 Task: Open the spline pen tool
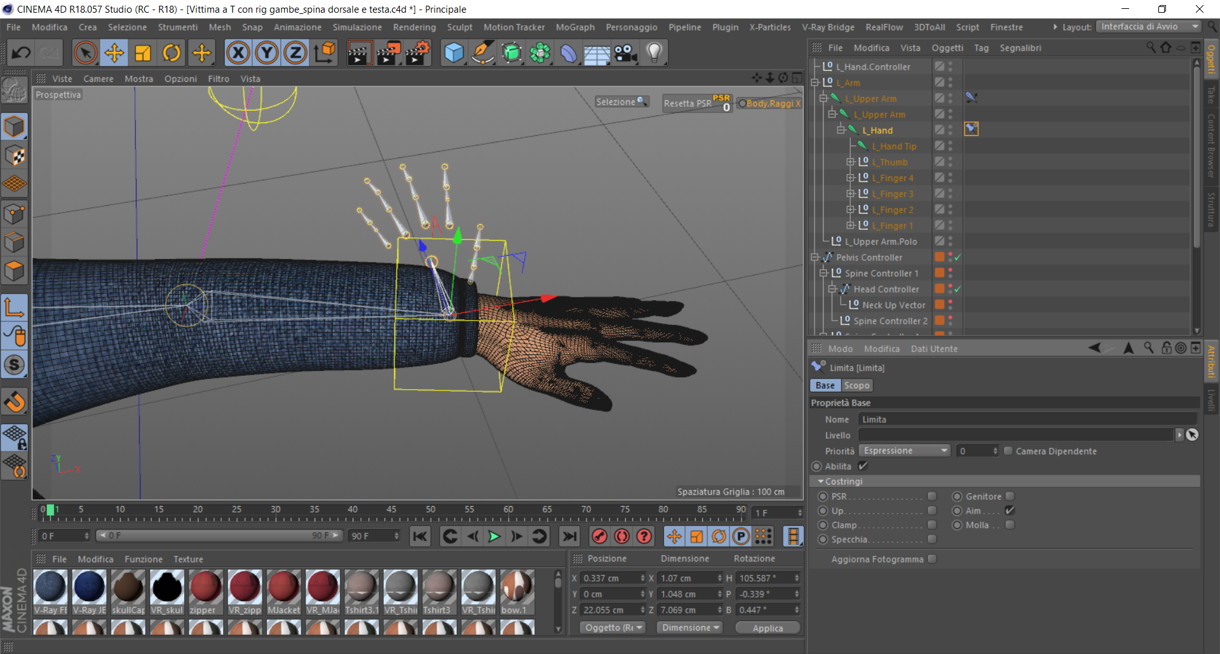[483, 53]
